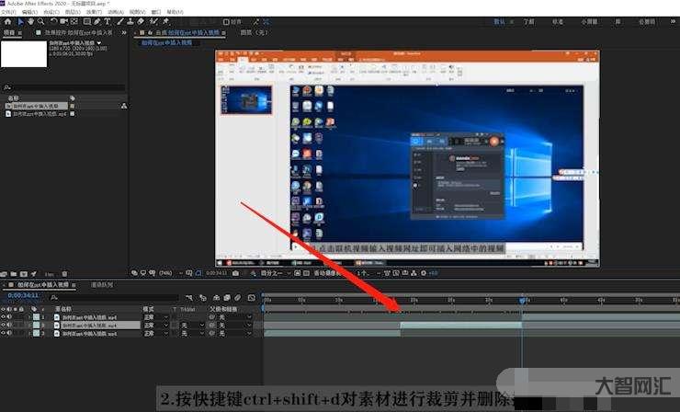
Task: Click the label color swatch of layer 1
Action: pyautogui.click(x=36, y=317)
